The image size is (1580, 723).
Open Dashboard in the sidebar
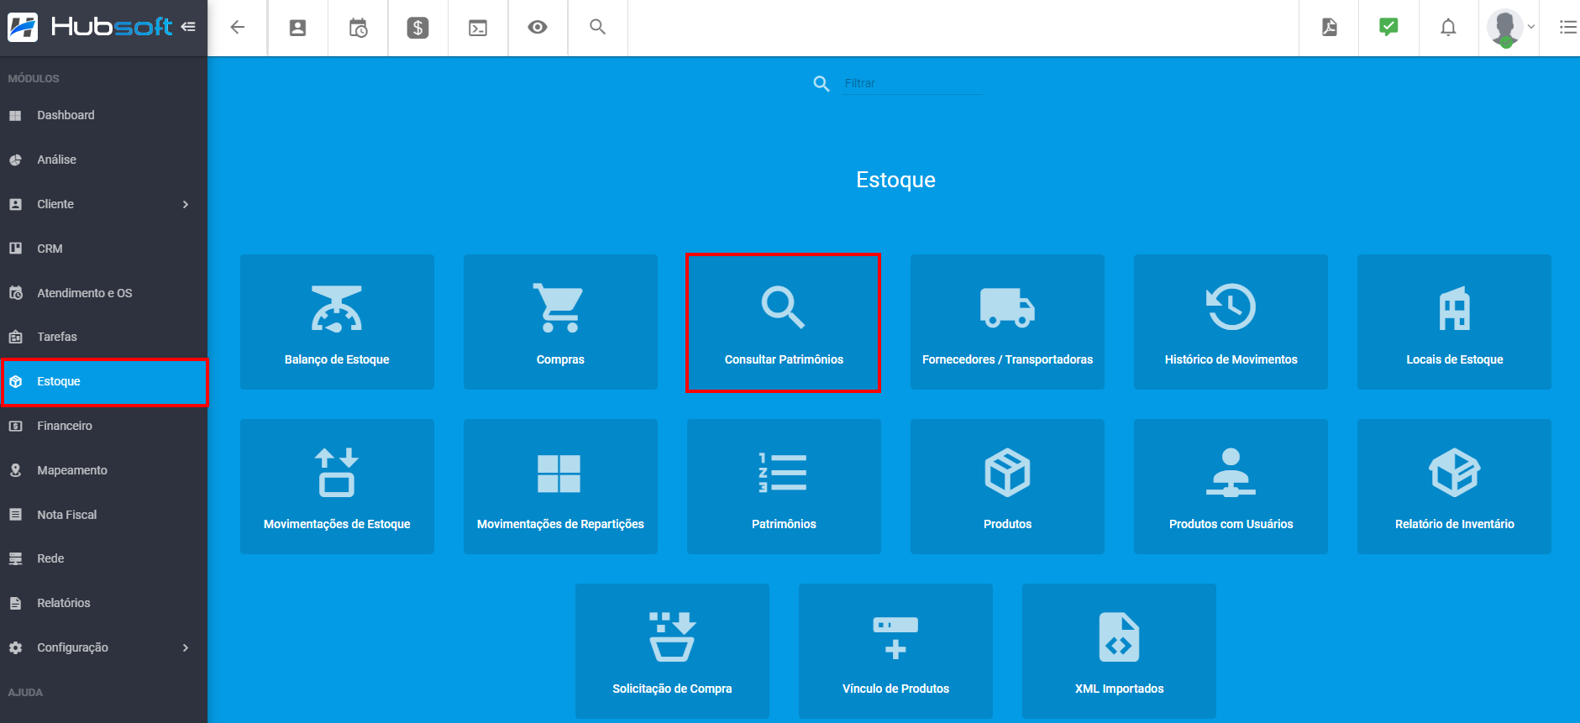coord(103,115)
